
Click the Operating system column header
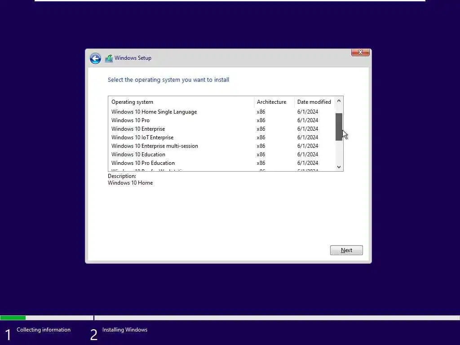181,102
